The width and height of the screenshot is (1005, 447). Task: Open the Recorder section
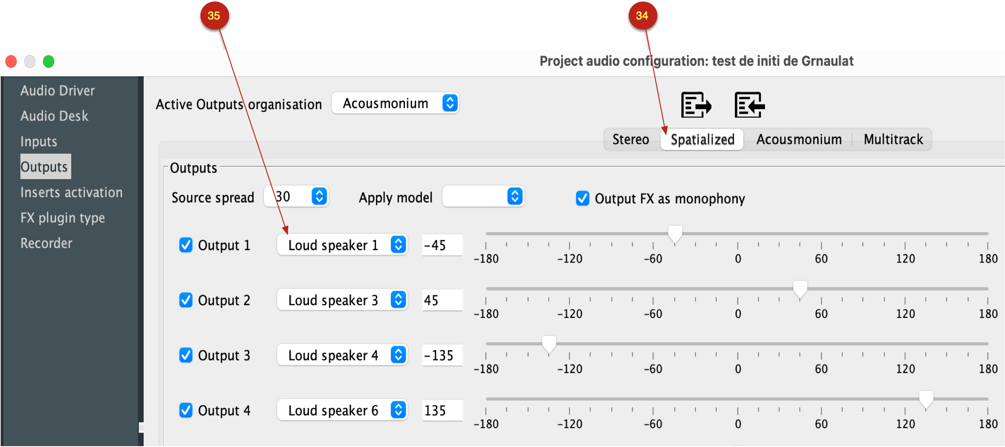click(x=46, y=243)
